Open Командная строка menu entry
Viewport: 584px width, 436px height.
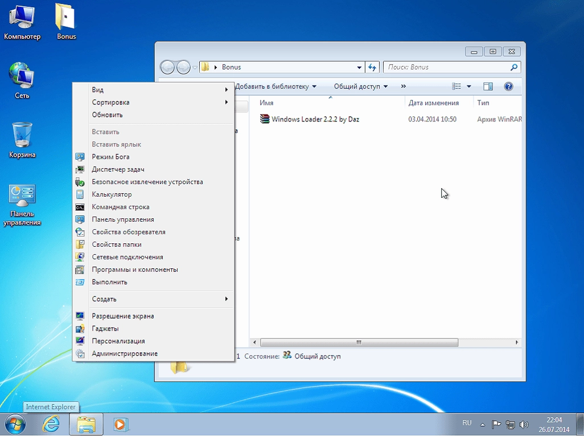pos(153,207)
